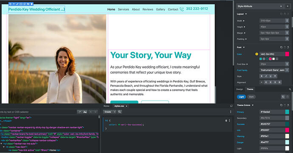Open the Style Attribute dropdown
Image resolution: width=293 pixels, height=153 pixels.
click(260, 6)
